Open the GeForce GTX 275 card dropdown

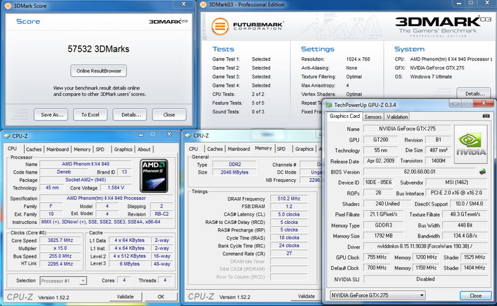point(377,295)
